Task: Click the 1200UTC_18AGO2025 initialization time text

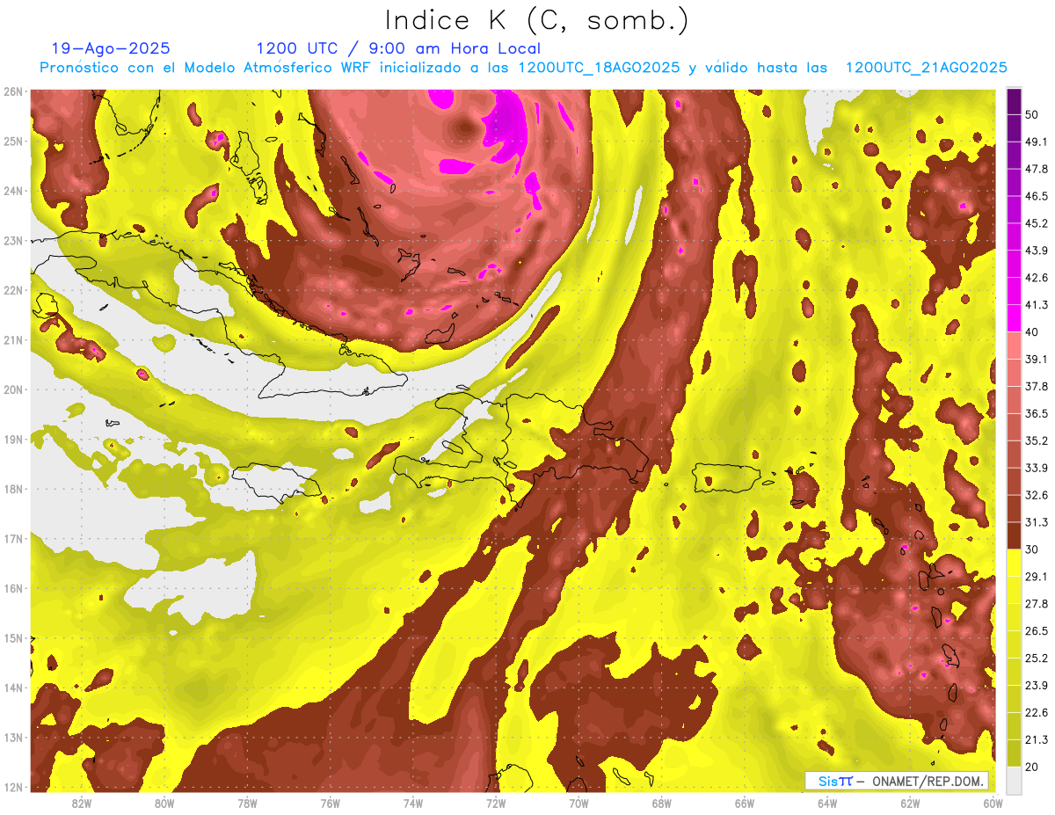Action: pyautogui.click(x=599, y=68)
